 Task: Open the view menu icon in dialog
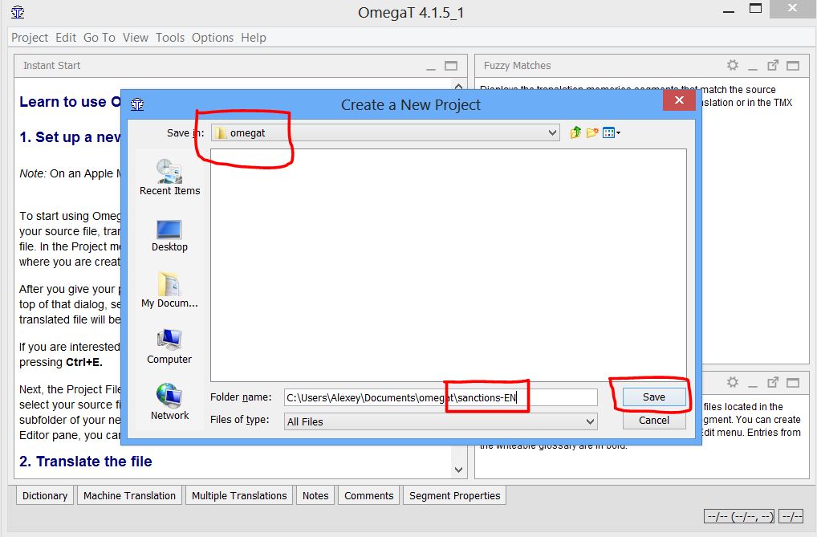(x=612, y=132)
